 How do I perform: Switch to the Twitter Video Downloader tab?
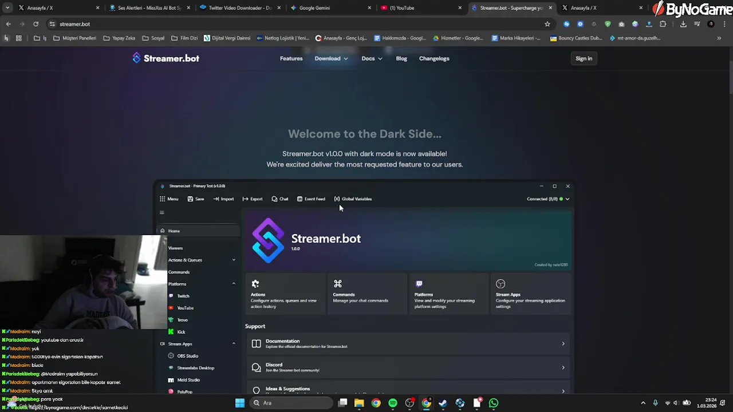coord(239,8)
